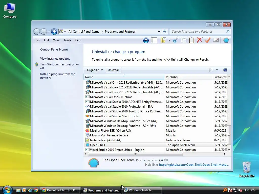Open the folder options toolbar icon
Viewport: 259px width, 194px height.
(x=163, y=40)
